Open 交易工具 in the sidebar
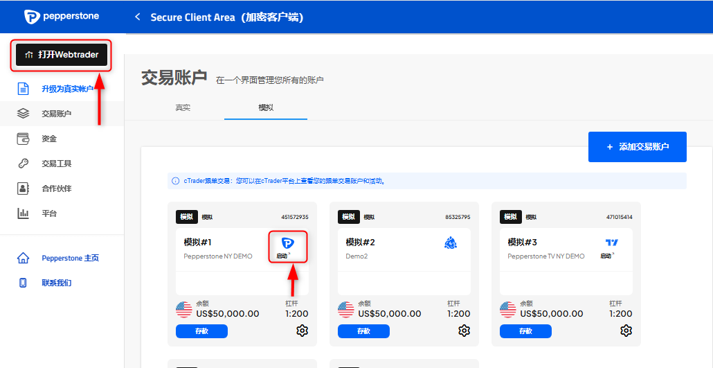This screenshot has height=368, width=713. [x=56, y=164]
